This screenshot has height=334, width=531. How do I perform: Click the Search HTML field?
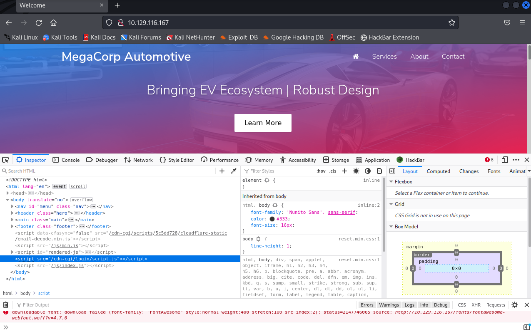coord(108,171)
